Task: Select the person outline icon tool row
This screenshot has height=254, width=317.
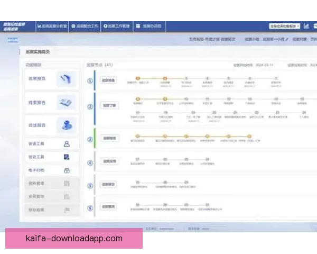Action: [x=52, y=144]
